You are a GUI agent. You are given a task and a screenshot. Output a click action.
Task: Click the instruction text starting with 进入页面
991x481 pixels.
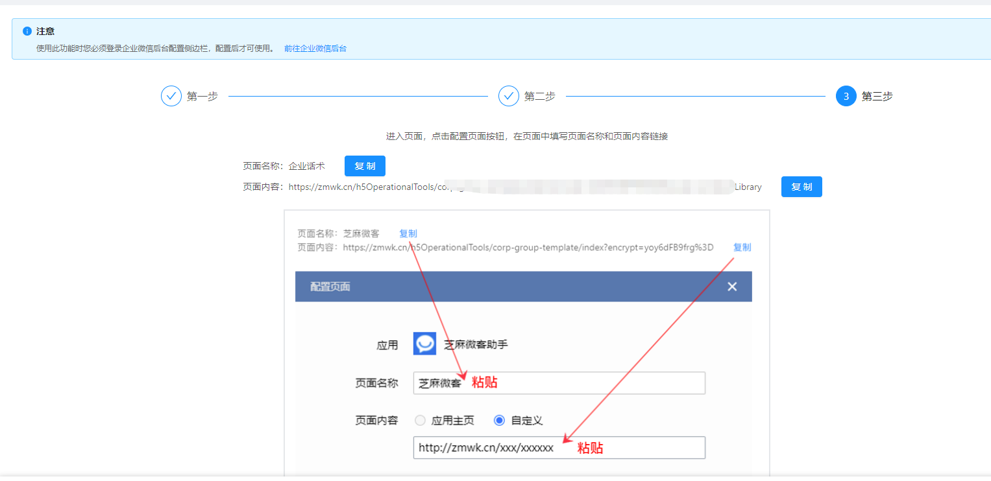(x=527, y=136)
